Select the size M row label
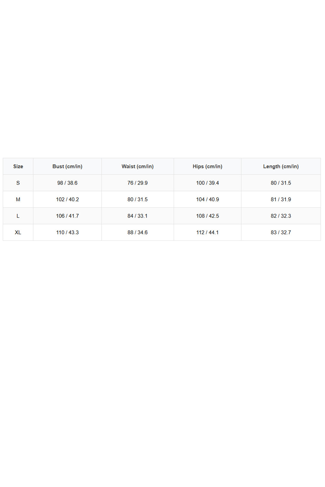The image size is (325, 487). click(x=18, y=199)
